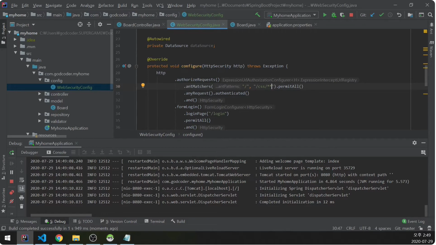Open Run Anything icon in toolbar

[x=421, y=15]
